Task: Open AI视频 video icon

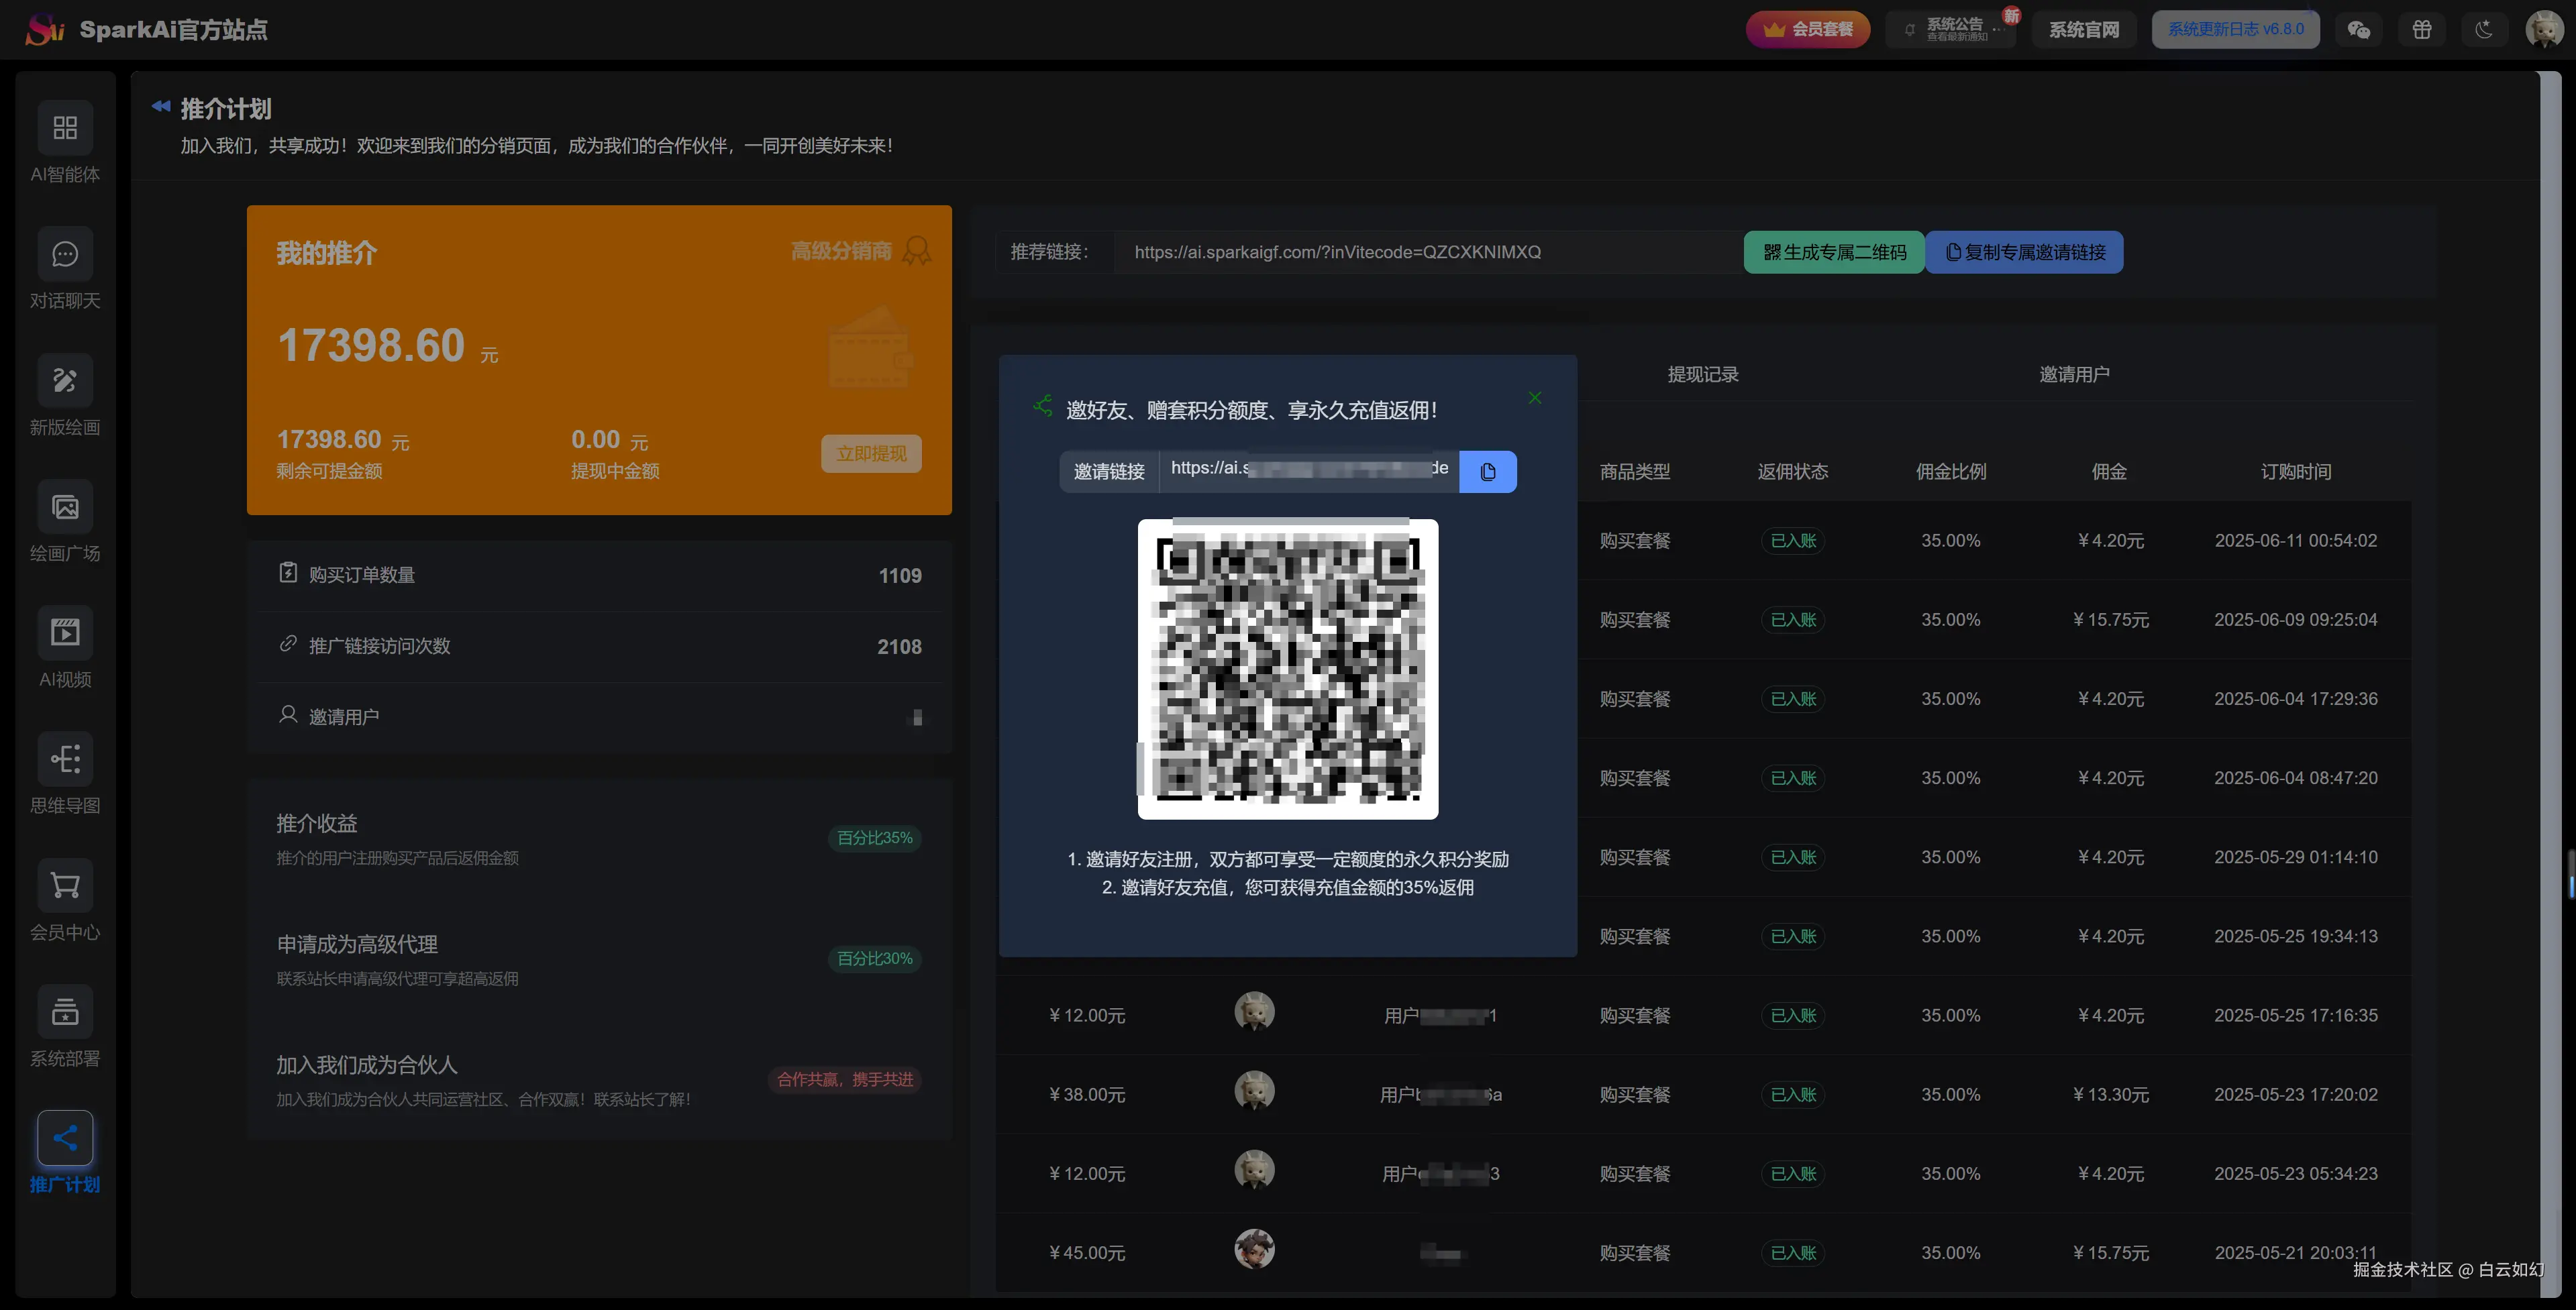Action: tap(65, 633)
